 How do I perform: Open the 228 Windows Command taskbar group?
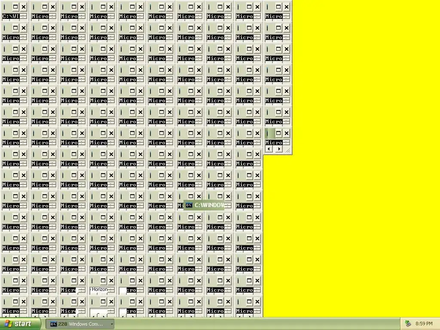click(x=79, y=324)
